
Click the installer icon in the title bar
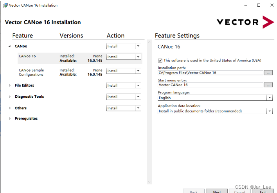(x=5, y=5)
